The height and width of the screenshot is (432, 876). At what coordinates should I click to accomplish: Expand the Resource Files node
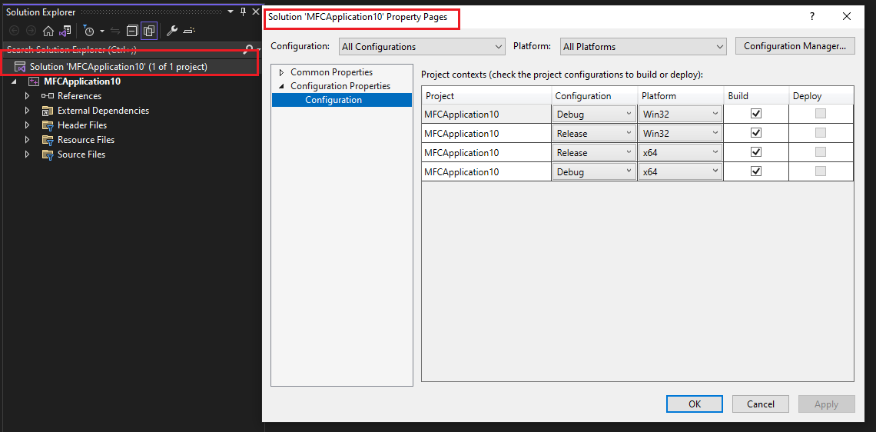tap(27, 140)
